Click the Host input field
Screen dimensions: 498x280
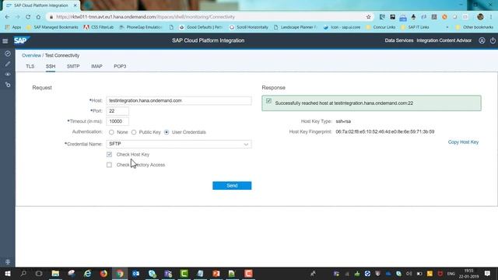pos(179,100)
